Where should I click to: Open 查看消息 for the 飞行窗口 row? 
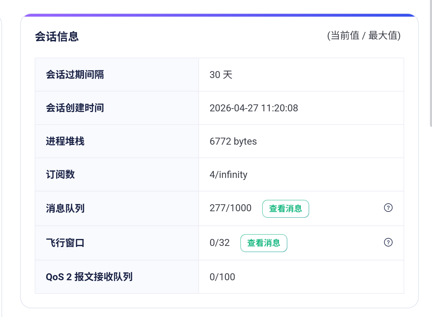click(263, 243)
